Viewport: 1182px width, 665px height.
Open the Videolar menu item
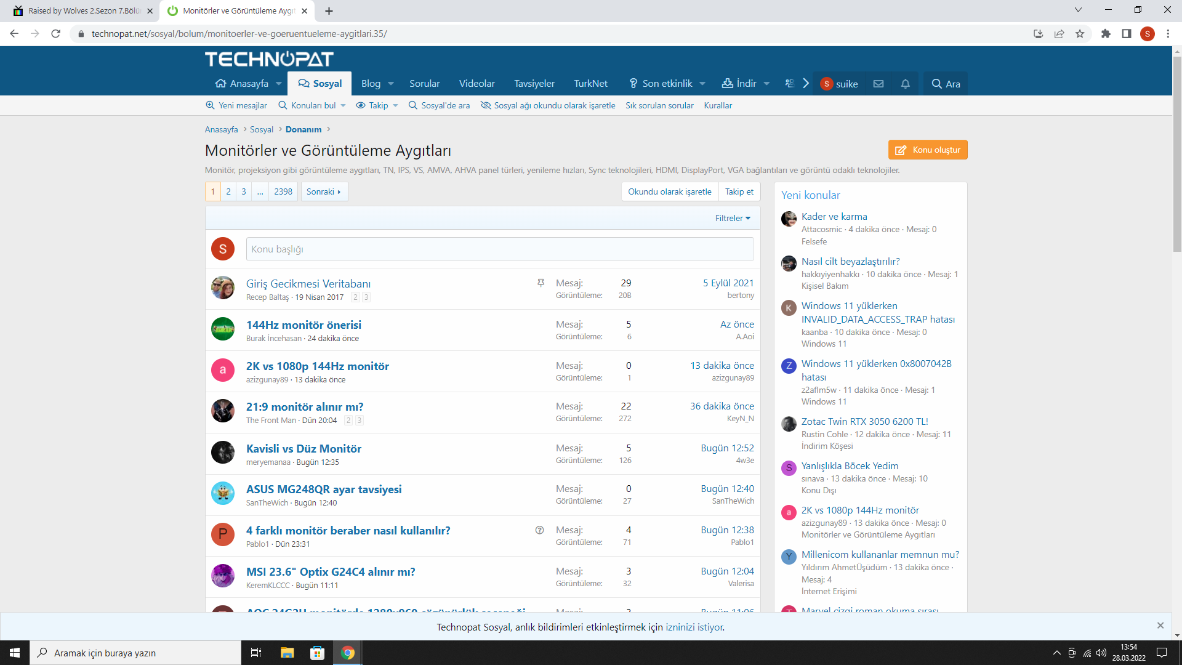pyautogui.click(x=476, y=84)
